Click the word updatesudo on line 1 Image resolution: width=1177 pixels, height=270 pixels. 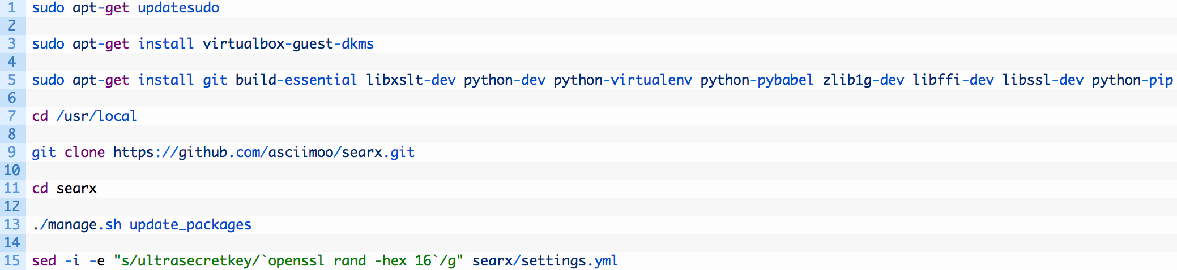[178, 8]
